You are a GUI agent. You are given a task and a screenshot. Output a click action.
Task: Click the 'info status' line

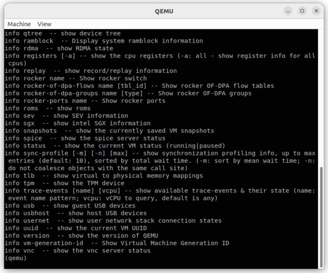pyautogui.click(x=115, y=146)
